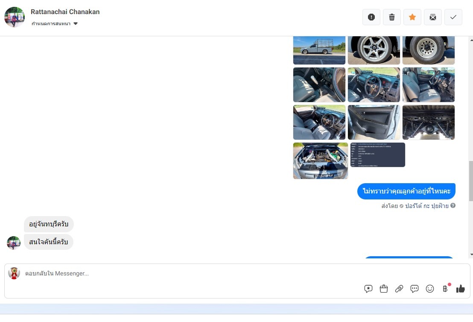473x322 pixels.
Task: Open the quick reply speech bubble icon
Action: click(x=415, y=289)
